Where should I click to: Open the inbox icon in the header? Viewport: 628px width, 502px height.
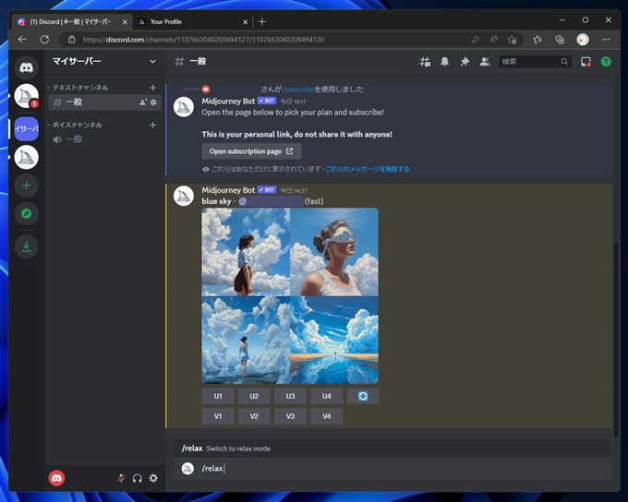pos(586,62)
